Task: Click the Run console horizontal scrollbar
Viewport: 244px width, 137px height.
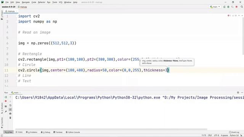Action: [x=111, y=129]
